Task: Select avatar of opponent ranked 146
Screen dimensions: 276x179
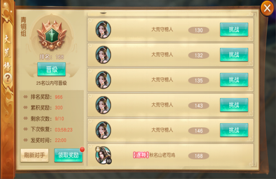Action: [103, 130]
